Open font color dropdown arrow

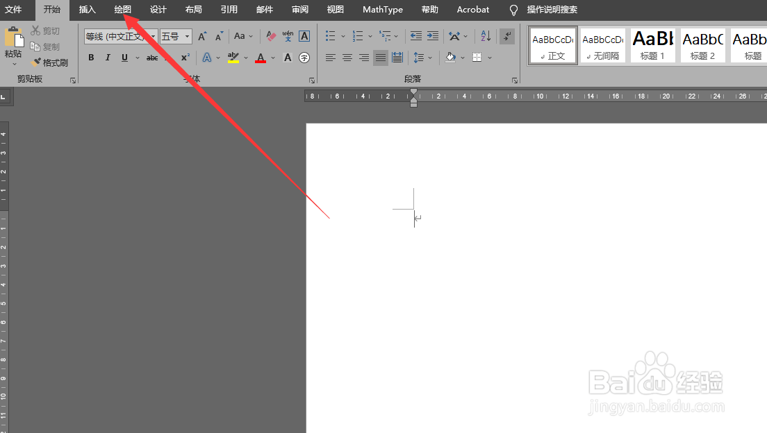point(273,58)
